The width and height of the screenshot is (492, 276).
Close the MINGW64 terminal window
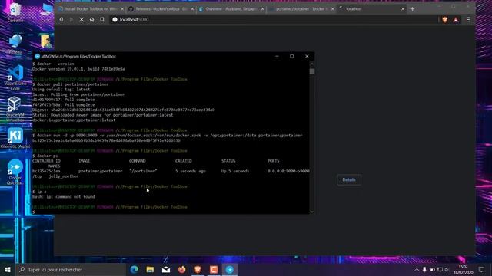coord(307,56)
